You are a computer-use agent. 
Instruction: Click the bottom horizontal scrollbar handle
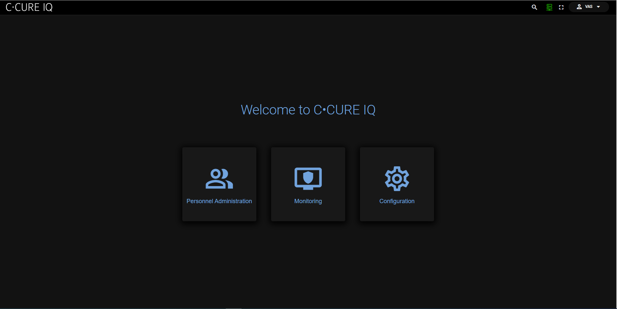click(x=234, y=308)
